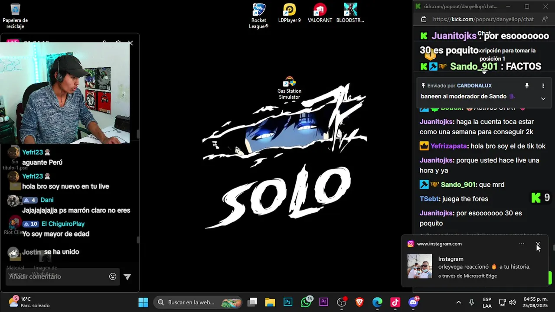Select the VALORANT desktop shortcut

(x=320, y=13)
